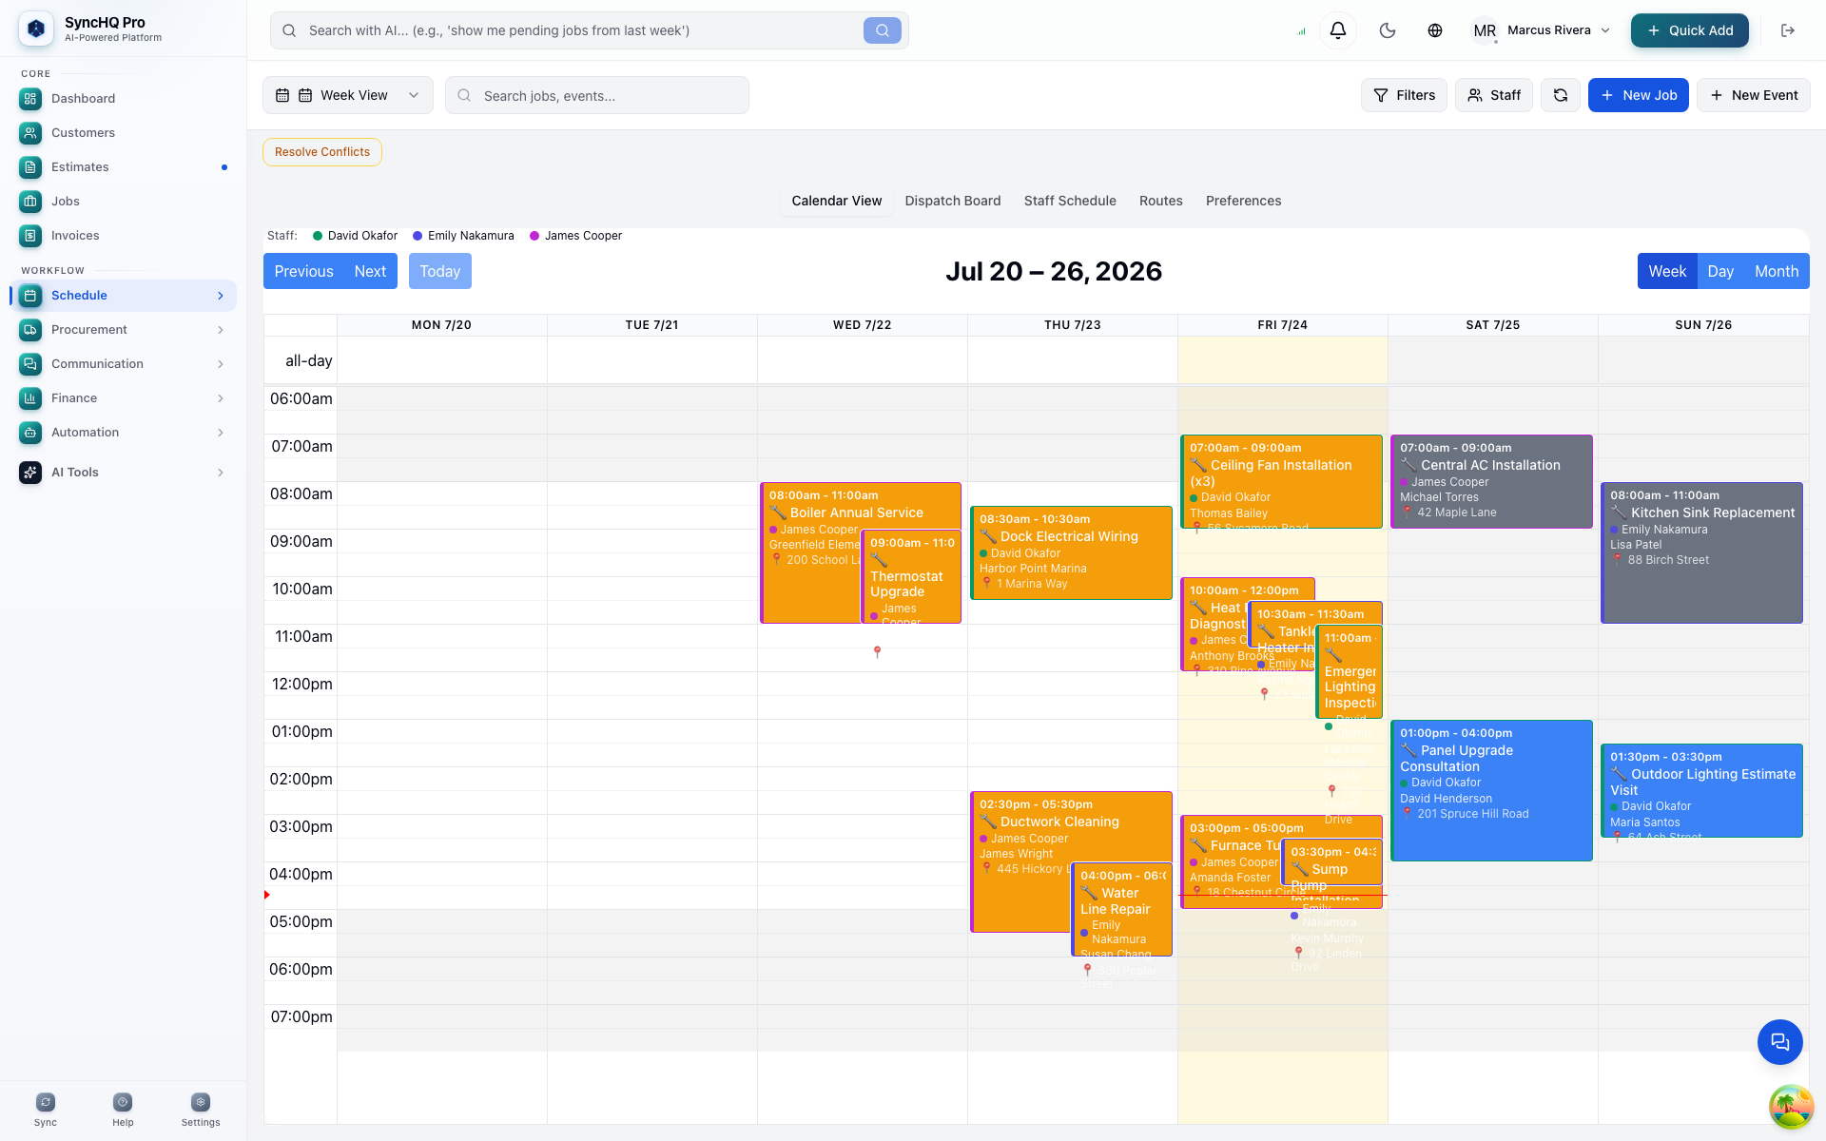Open the Week View dropdown

(x=347, y=95)
